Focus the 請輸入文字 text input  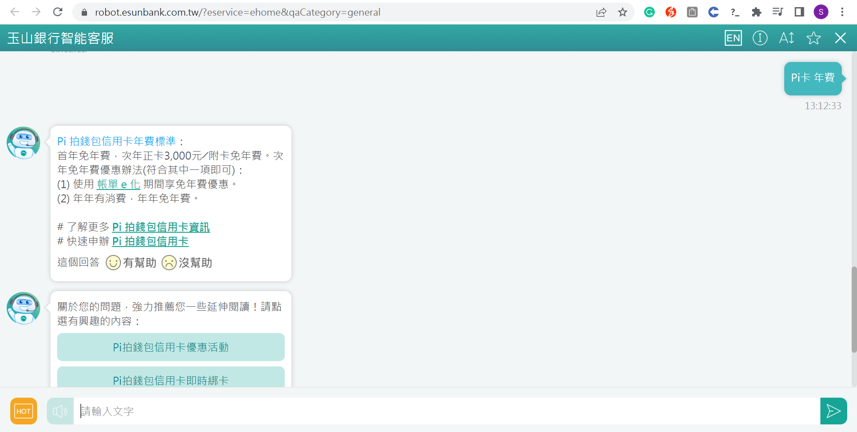(x=447, y=411)
